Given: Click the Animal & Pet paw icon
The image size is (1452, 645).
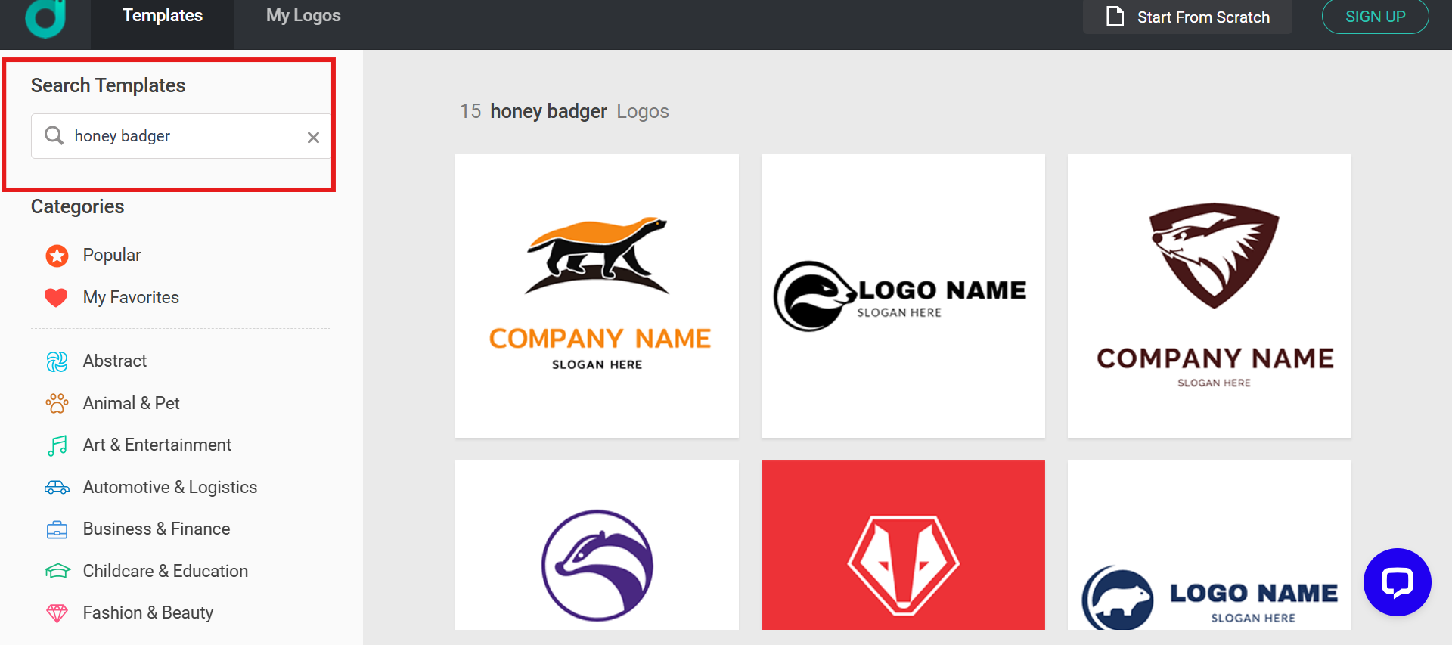Looking at the screenshot, I should (x=57, y=403).
